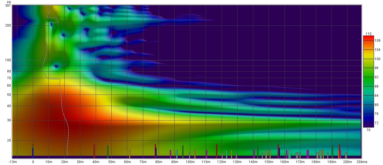Screen dimensions: 383x165
Task: Click the dark blue 76 dB band on the color scale
Action: click(x=368, y=114)
